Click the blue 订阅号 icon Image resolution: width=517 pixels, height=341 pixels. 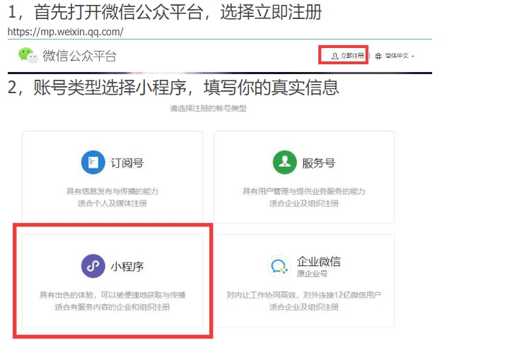click(x=93, y=162)
